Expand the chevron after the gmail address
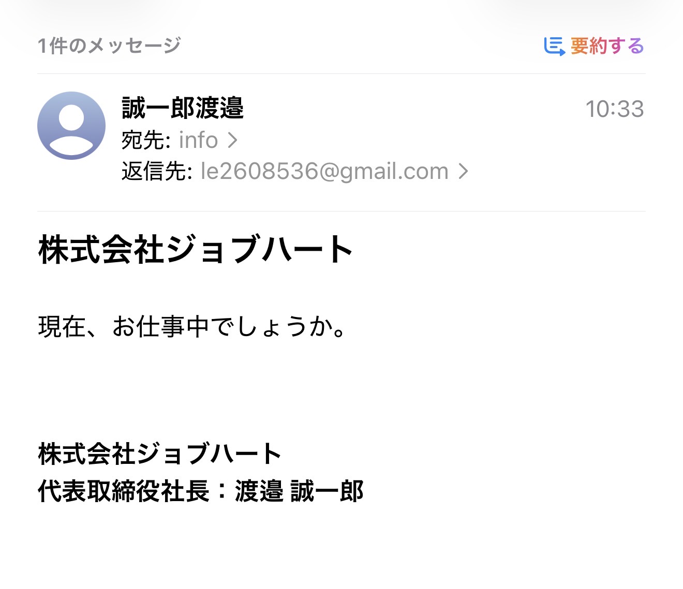The width and height of the screenshot is (683, 589). click(464, 171)
